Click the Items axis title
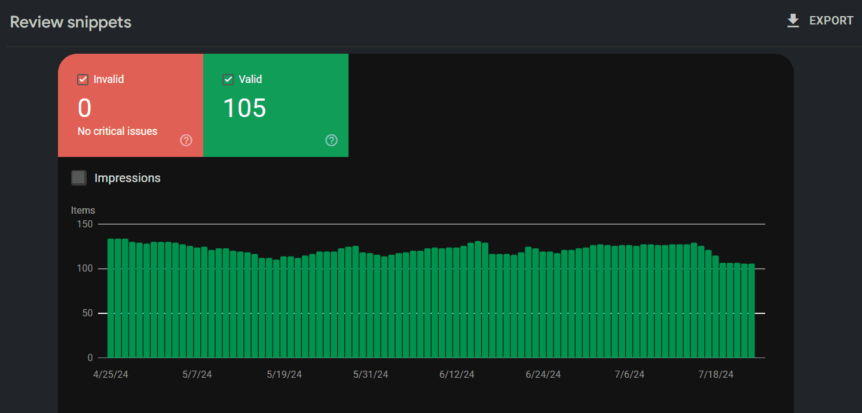 point(83,210)
